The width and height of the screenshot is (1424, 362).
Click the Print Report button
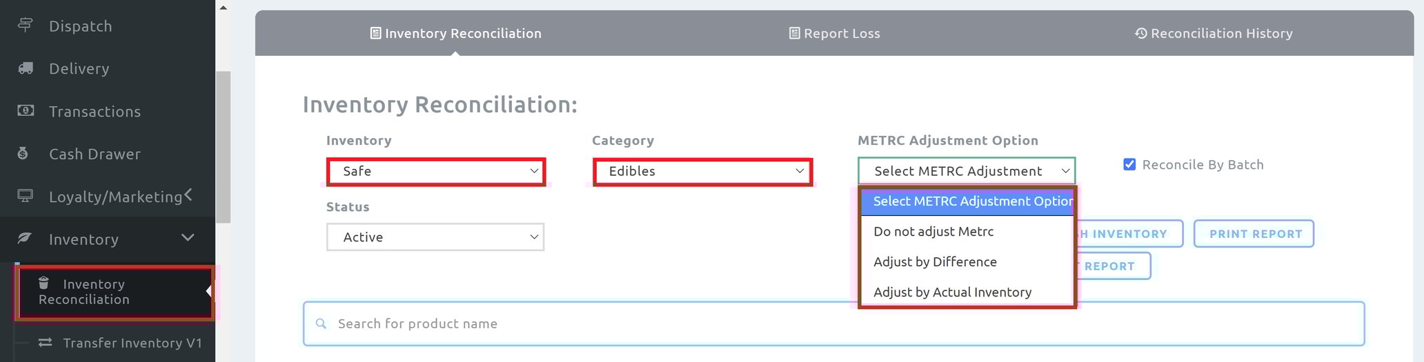(x=1254, y=234)
